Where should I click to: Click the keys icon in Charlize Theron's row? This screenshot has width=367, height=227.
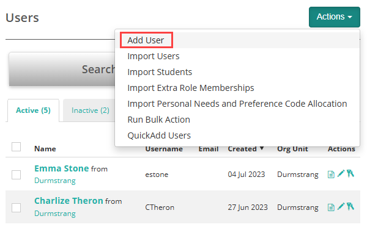coord(350,206)
